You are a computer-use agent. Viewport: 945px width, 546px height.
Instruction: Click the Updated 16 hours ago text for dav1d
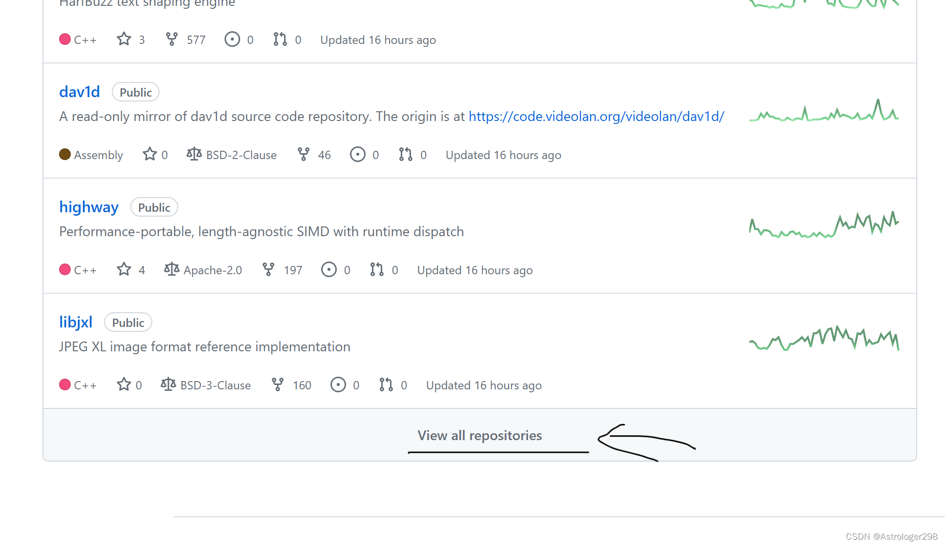(x=503, y=154)
